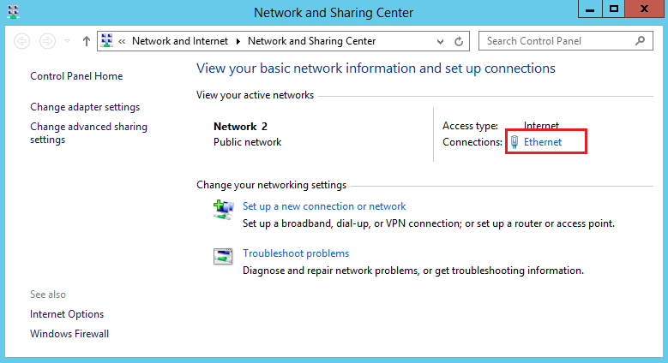
Task: Refresh the address bar location
Action: tap(459, 41)
